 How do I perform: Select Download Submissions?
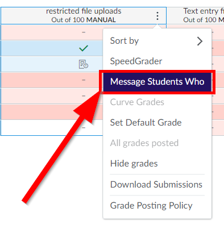157,185
